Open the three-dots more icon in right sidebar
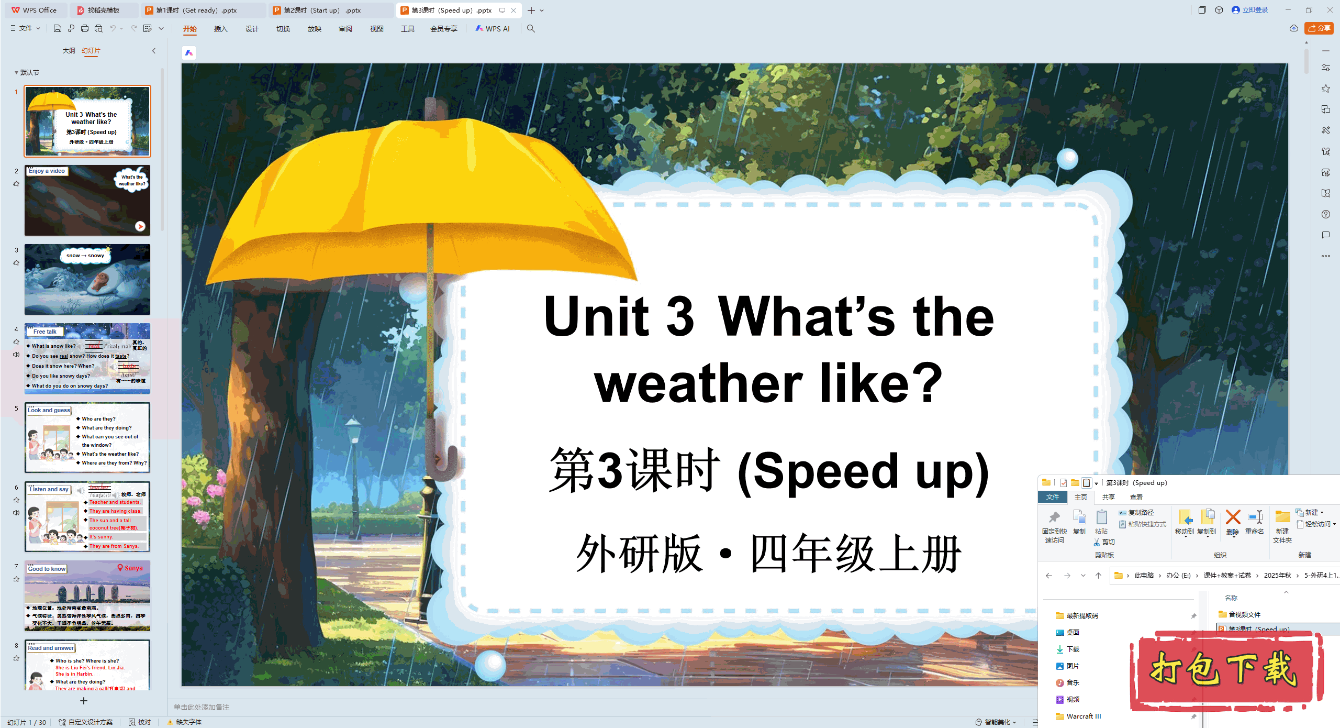 [x=1325, y=256]
